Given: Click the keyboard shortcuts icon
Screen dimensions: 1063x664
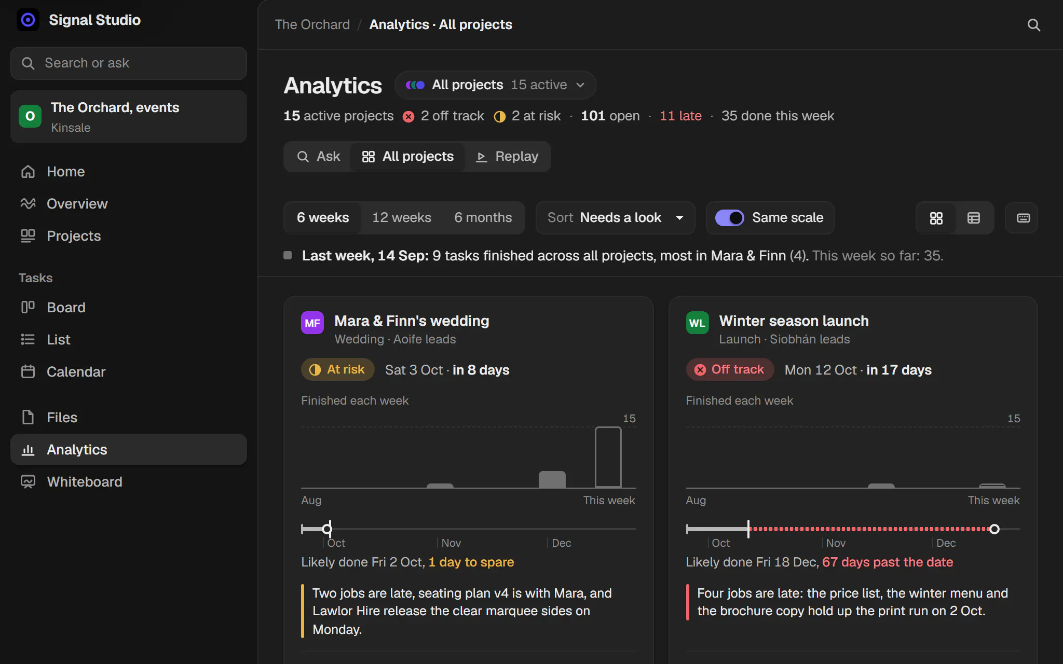Looking at the screenshot, I should [1023, 218].
